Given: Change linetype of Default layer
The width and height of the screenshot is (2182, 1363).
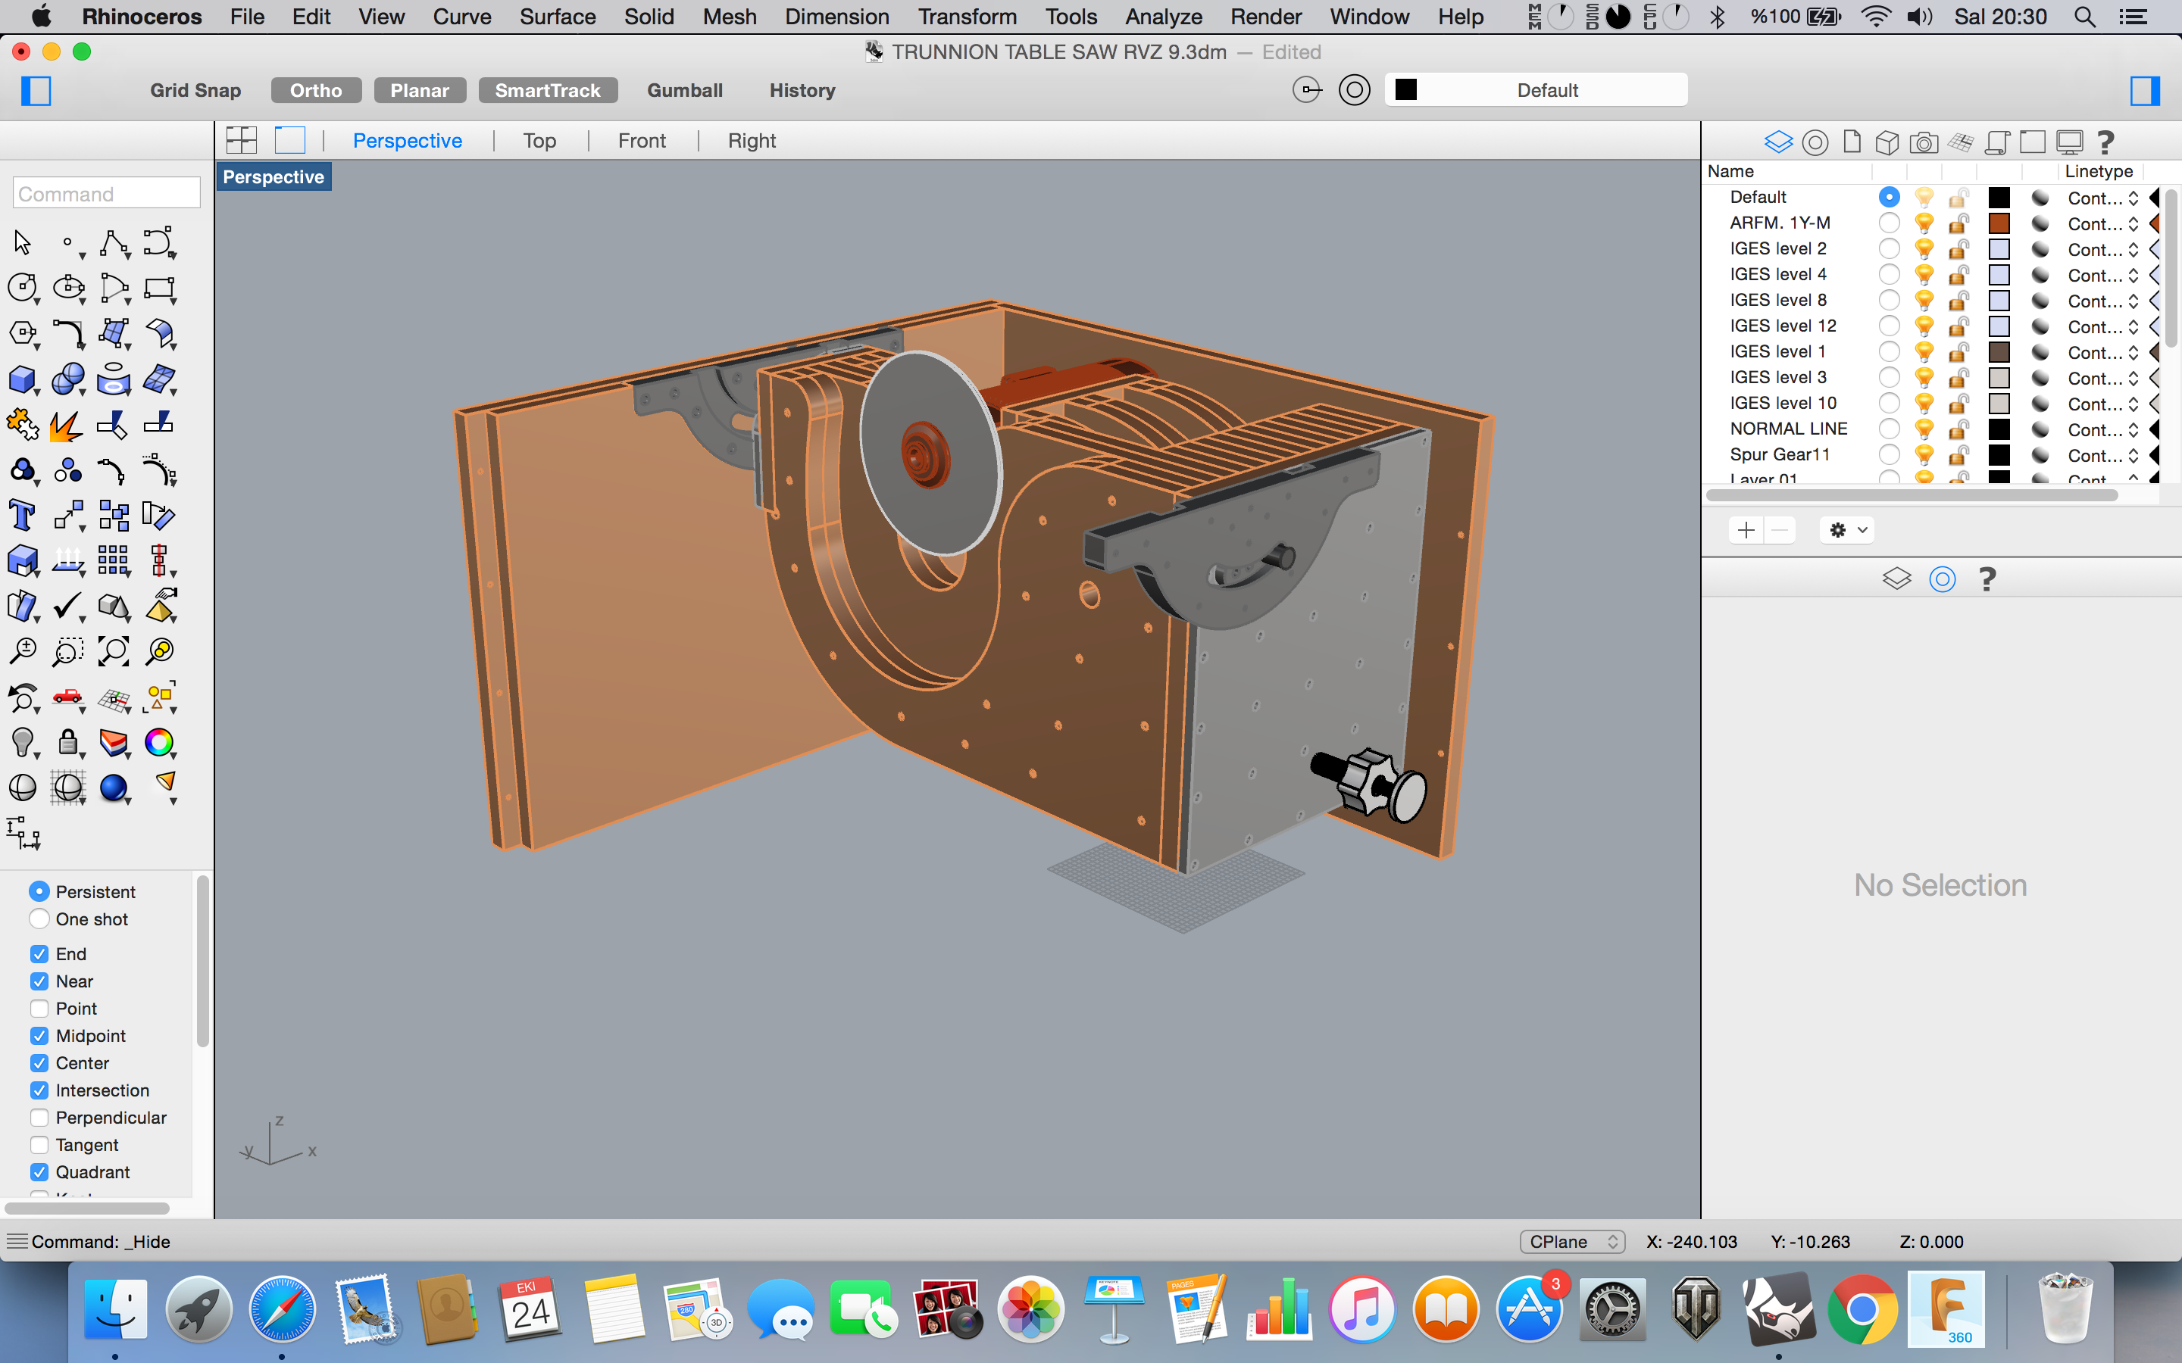Looking at the screenshot, I should 2102,198.
